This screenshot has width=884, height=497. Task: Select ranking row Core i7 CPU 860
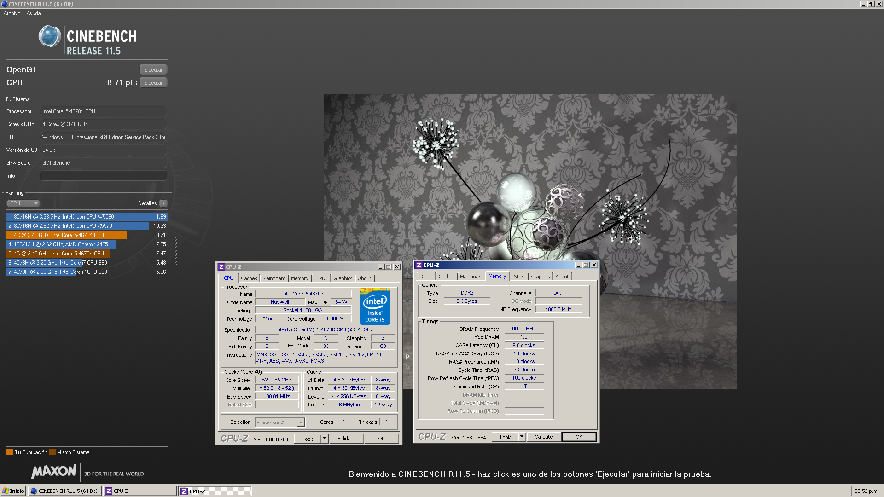click(x=87, y=272)
